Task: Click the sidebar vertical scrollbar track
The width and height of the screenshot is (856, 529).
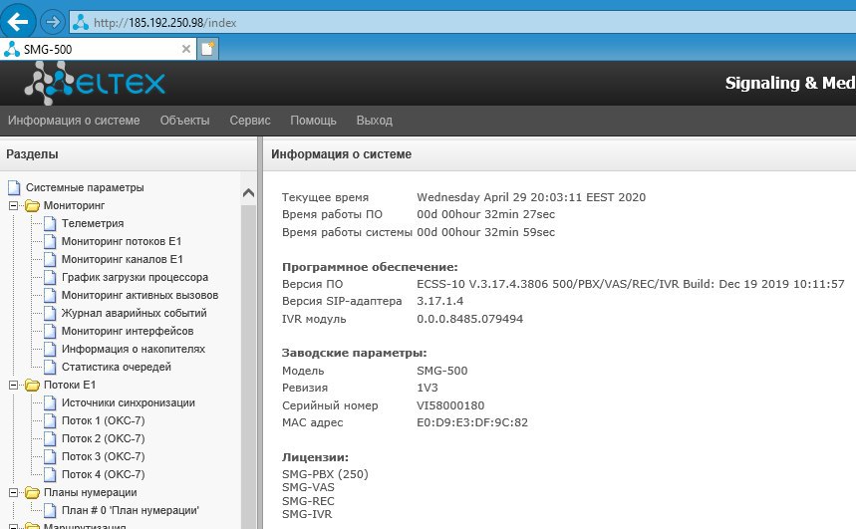Action: [248, 366]
